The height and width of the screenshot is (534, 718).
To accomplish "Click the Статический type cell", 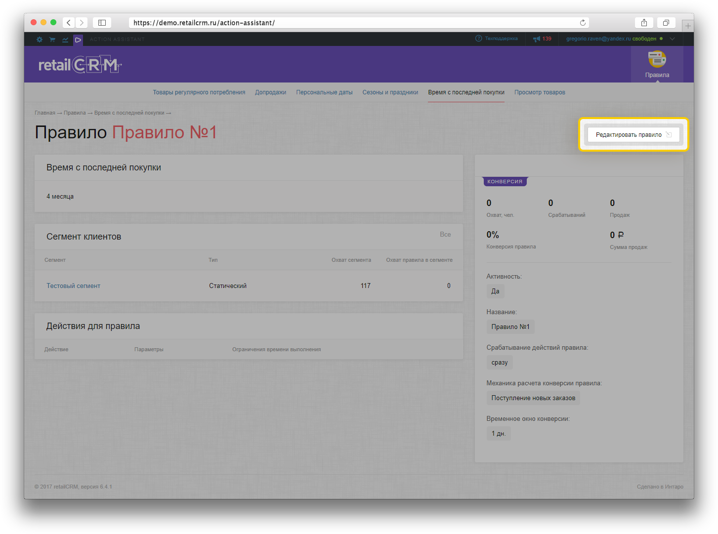I will [228, 286].
